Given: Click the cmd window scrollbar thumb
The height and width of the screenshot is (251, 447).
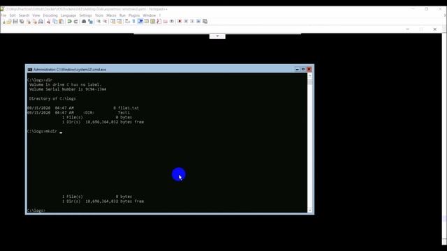Looking at the screenshot, I should point(310,82).
